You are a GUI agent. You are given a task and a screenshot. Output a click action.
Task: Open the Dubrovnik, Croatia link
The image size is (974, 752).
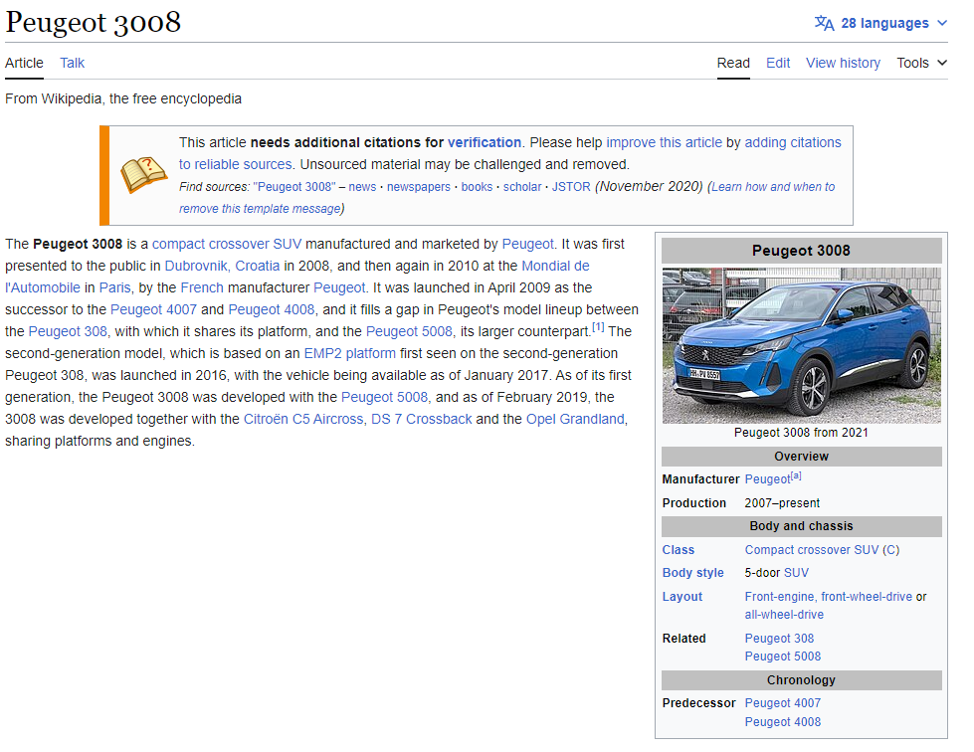coord(222,266)
